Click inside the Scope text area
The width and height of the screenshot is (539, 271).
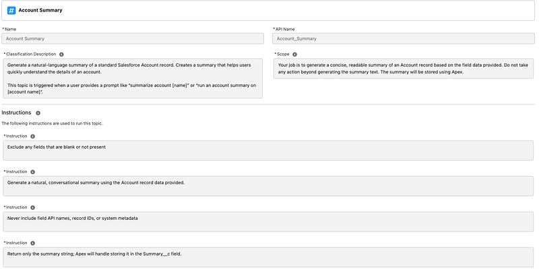(404, 69)
